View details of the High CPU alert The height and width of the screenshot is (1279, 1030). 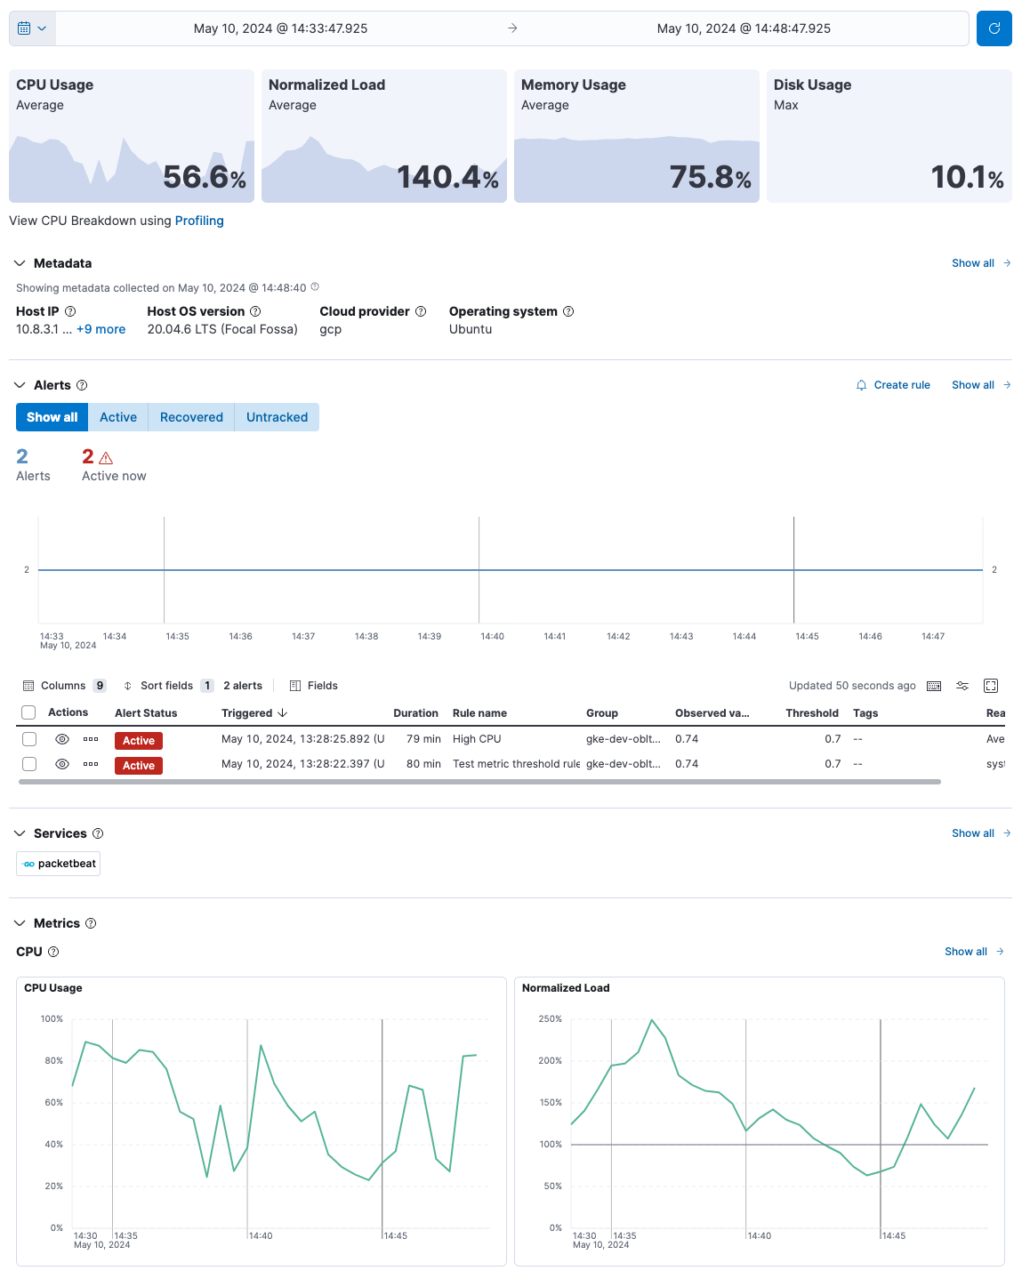point(62,739)
